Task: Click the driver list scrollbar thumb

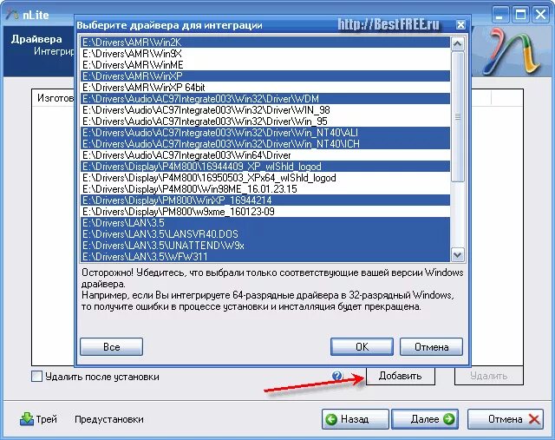Action: tap(458, 117)
